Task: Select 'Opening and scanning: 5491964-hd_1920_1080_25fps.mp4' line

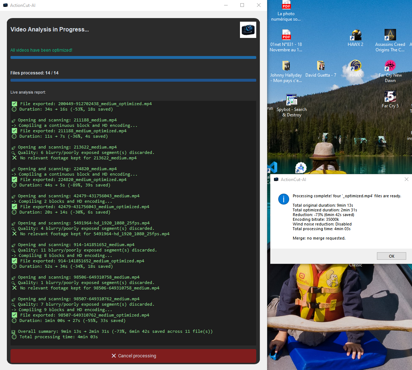Action: [x=81, y=223]
